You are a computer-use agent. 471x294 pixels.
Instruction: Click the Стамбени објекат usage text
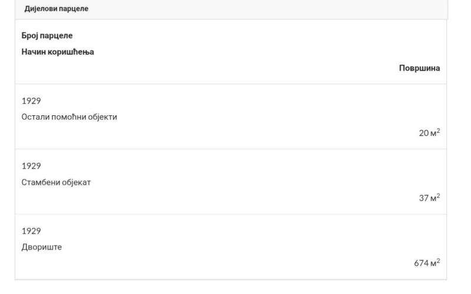(x=56, y=182)
